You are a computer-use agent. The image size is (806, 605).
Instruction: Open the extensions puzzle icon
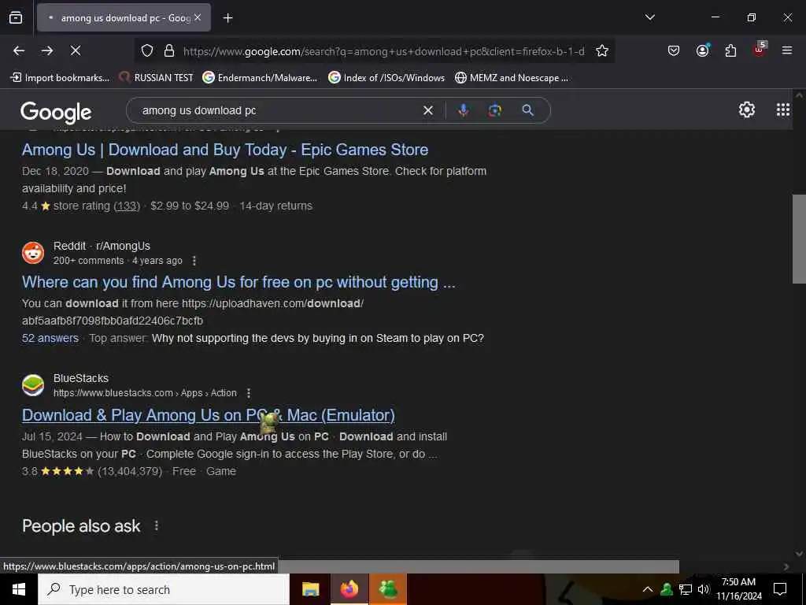tap(730, 50)
